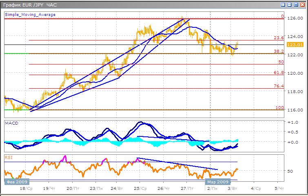The width and height of the screenshot is (308, 196).
Task: Click the horizontal split icon in title bar
Action: point(289,4)
